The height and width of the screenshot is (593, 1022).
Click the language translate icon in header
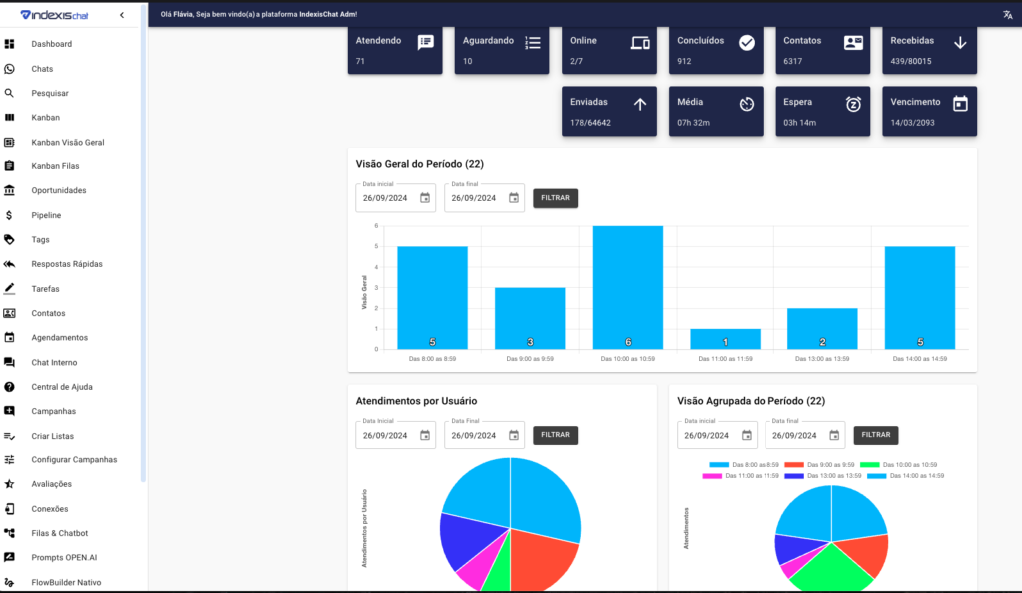tap(1007, 14)
